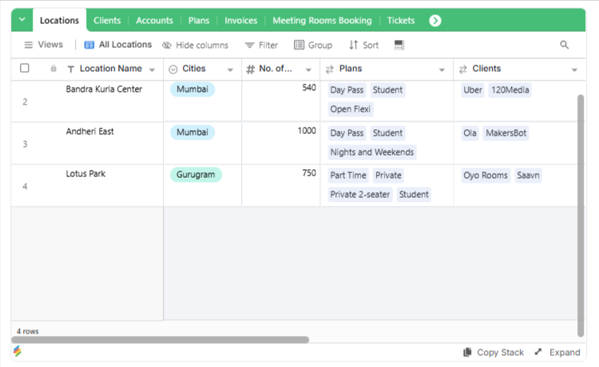Open the Meeting Rooms Booking tab
The image size is (599, 367).
(x=322, y=21)
